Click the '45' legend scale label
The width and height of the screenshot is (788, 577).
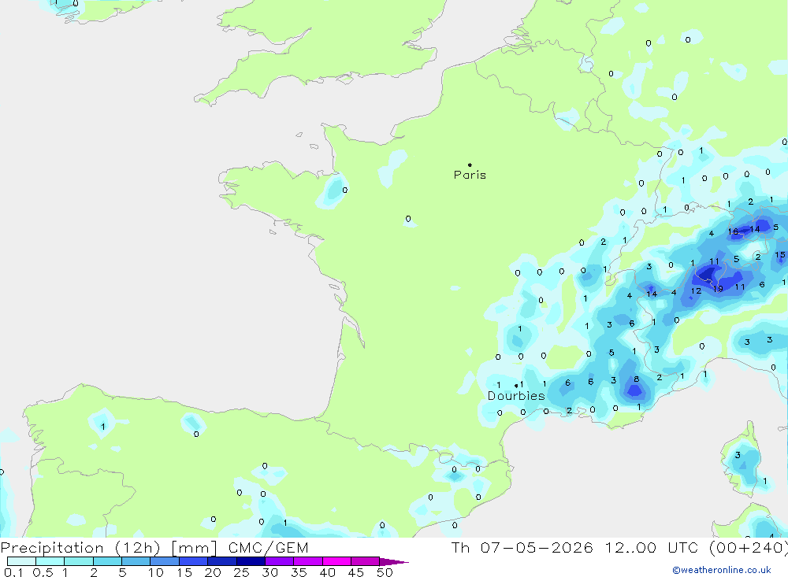tap(356, 572)
